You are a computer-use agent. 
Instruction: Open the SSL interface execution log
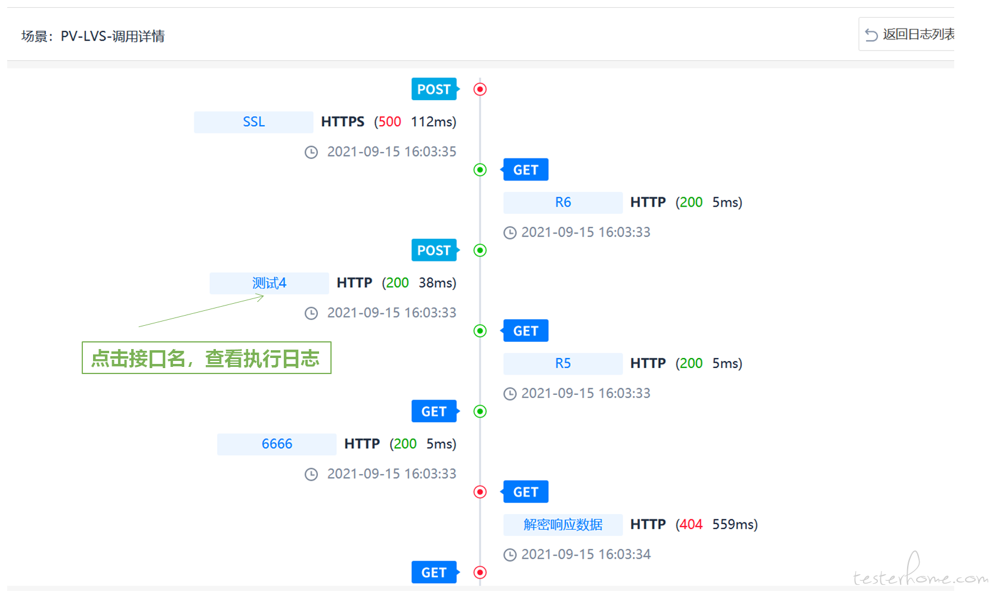tap(253, 122)
